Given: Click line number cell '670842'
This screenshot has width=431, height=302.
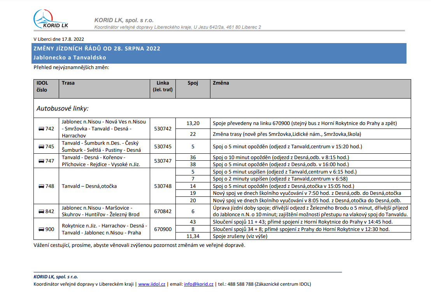Looking at the screenshot, I should 163,212.
